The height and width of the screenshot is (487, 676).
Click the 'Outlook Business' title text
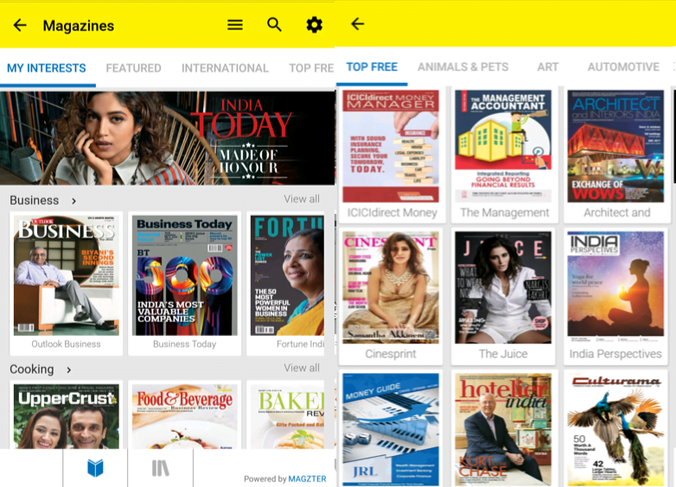click(66, 344)
